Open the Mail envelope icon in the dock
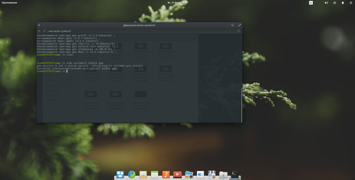This screenshot has height=180, width=355. [x=143, y=174]
